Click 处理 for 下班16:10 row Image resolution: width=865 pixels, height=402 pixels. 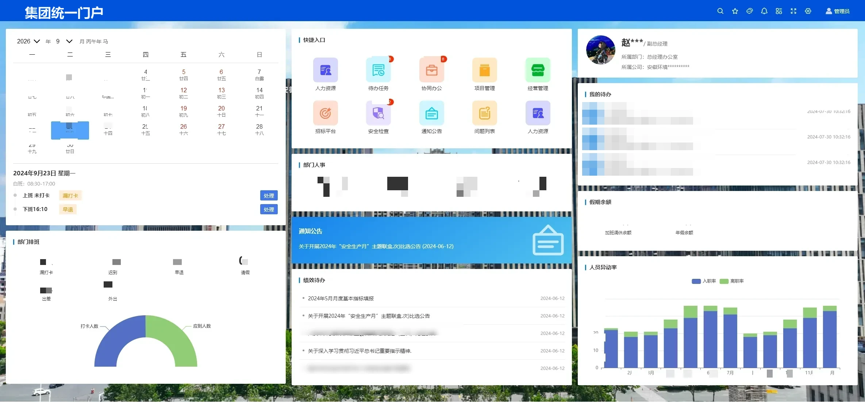click(269, 210)
